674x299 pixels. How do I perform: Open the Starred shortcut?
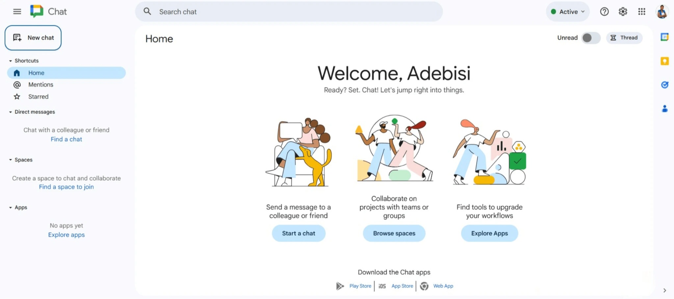[38, 96]
